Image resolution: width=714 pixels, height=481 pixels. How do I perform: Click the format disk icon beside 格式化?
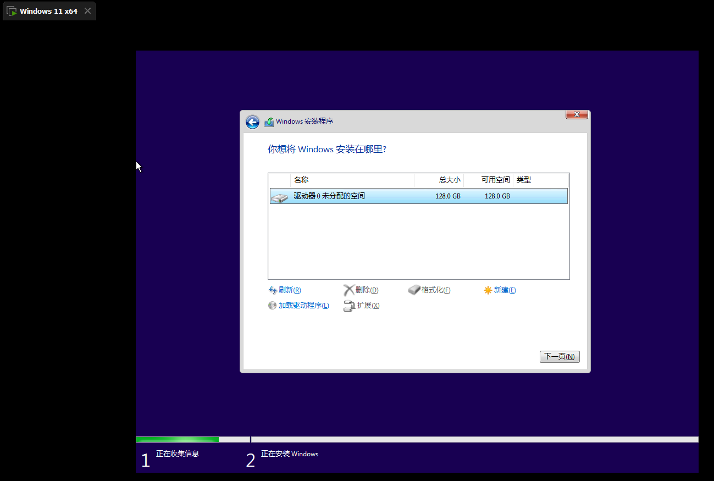tap(414, 290)
